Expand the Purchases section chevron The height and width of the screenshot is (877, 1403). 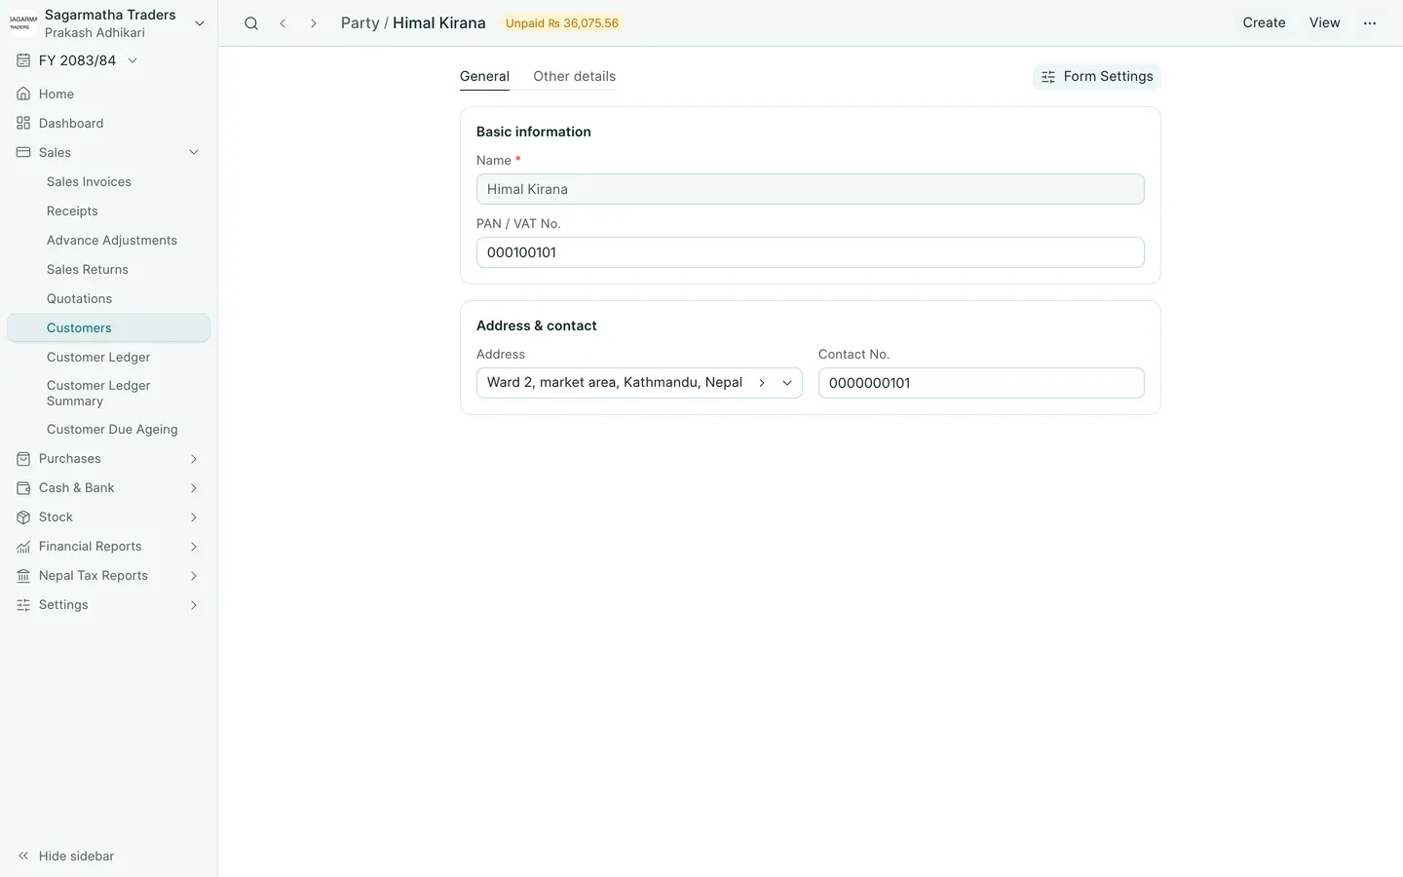click(x=194, y=459)
